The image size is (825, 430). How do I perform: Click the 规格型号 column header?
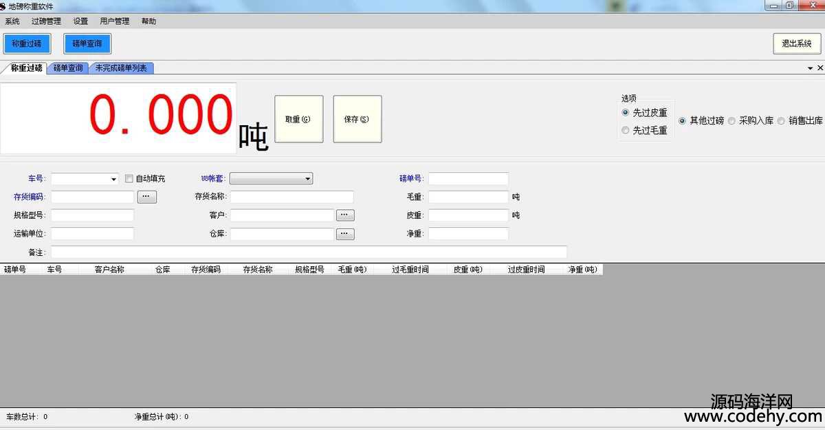(x=310, y=270)
